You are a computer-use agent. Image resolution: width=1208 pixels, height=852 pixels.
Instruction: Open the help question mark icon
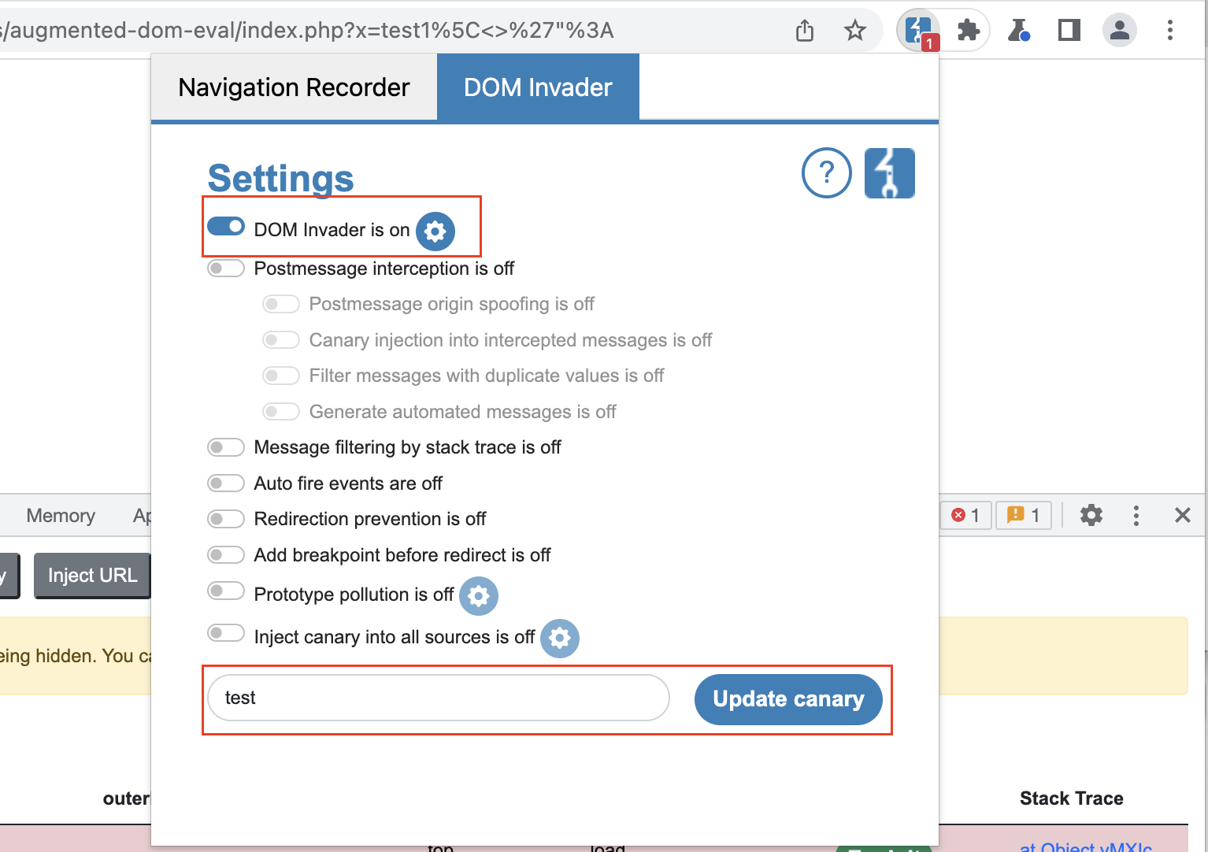(x=827, y=172)
